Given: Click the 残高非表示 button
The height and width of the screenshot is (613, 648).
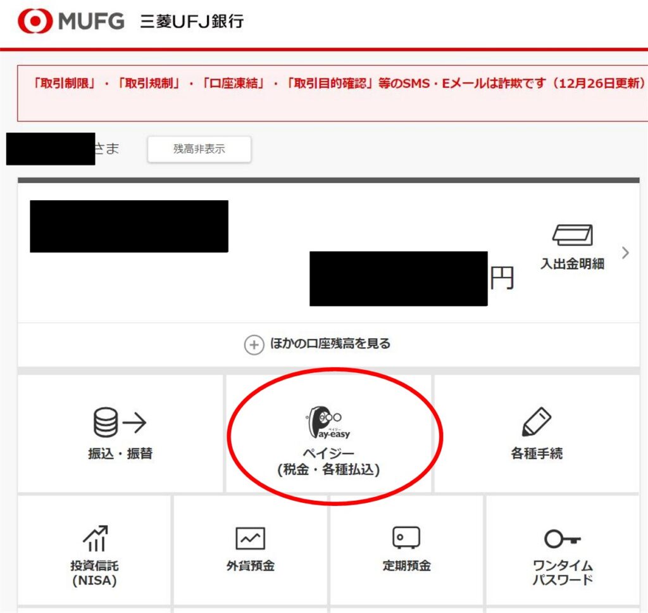Looking at the screenshot, I should click(199, 149).
